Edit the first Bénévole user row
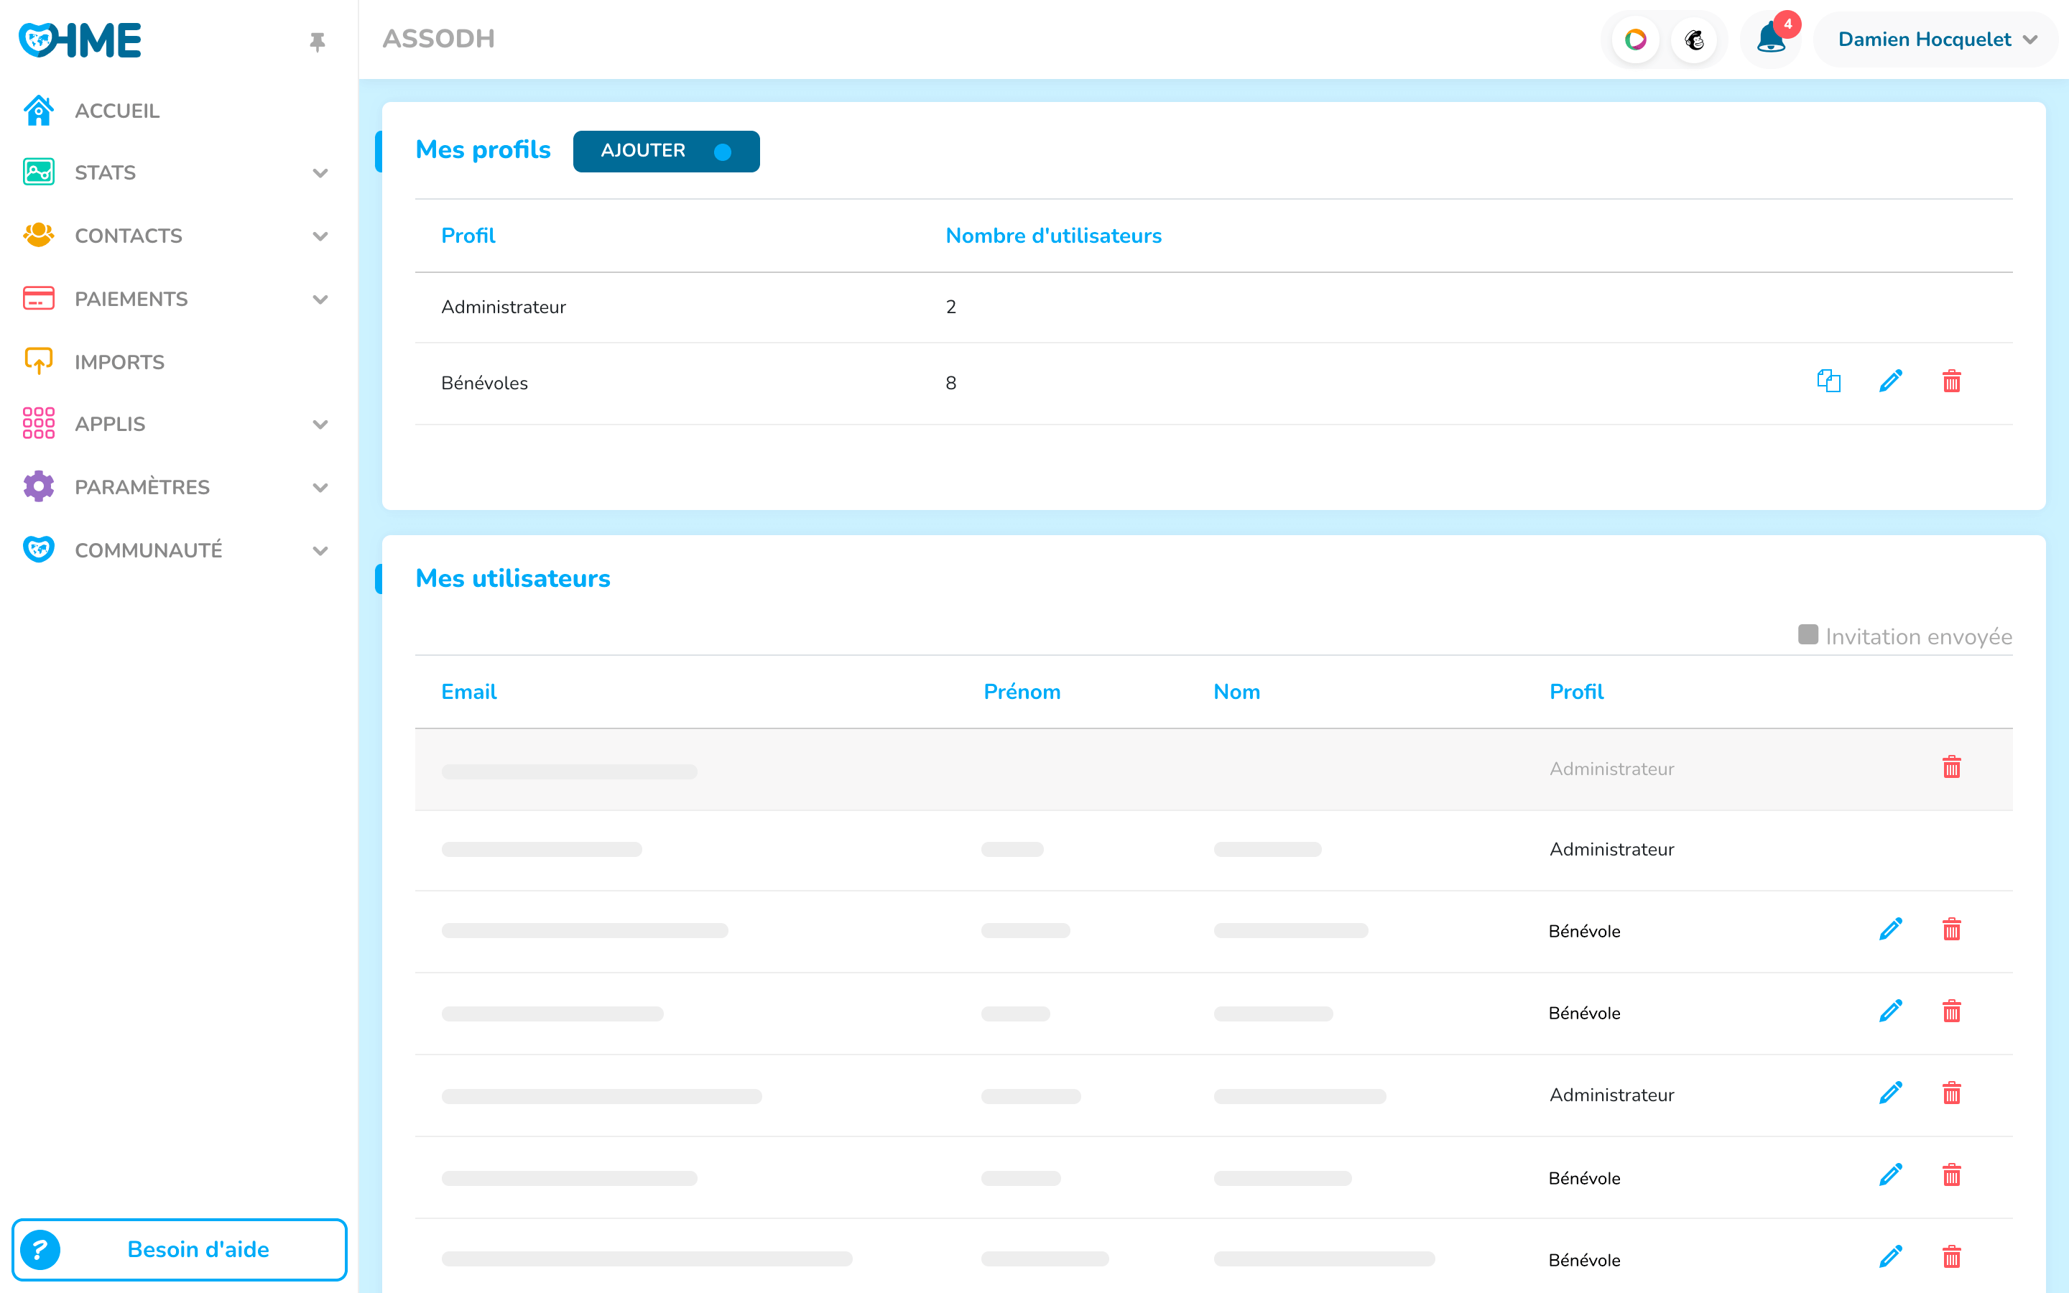The height and width of the screenshot is (1293, 2069). [x=1890, y=930]
